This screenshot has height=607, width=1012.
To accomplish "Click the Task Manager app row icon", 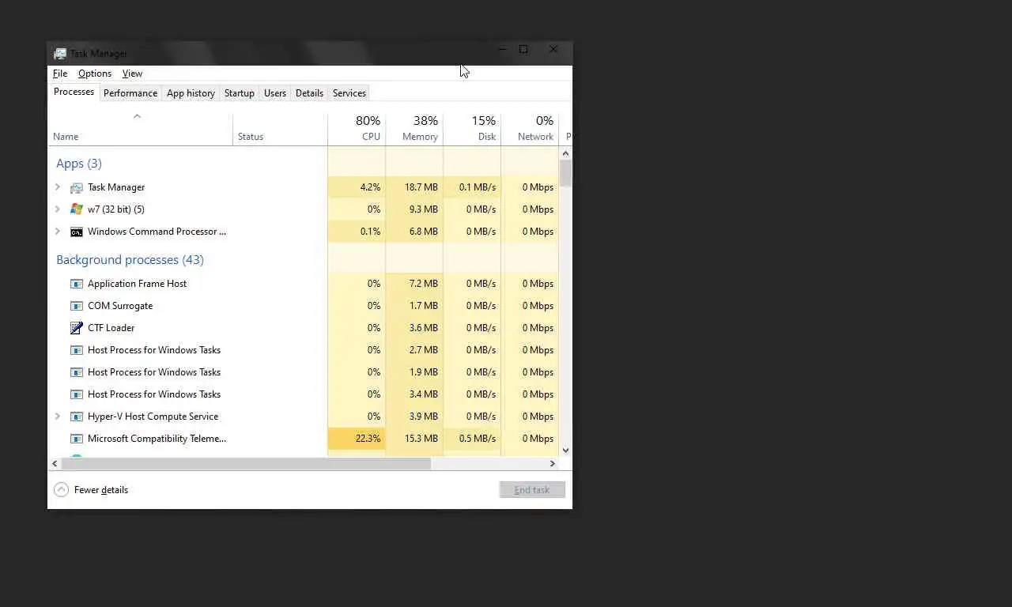I will pyautogui.click(x=77, y=187).
